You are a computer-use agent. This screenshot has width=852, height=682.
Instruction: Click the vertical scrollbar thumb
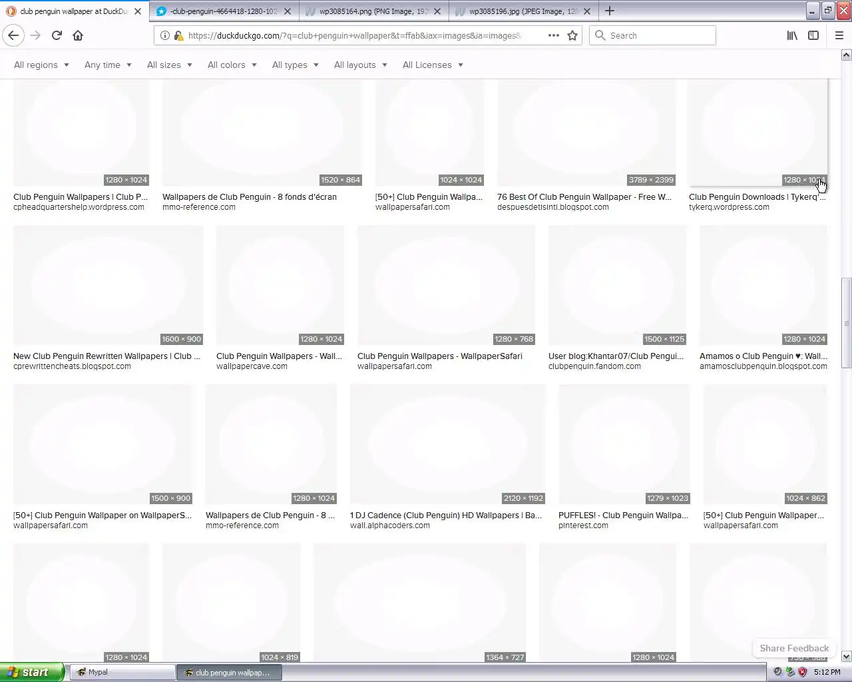point(846,322)
